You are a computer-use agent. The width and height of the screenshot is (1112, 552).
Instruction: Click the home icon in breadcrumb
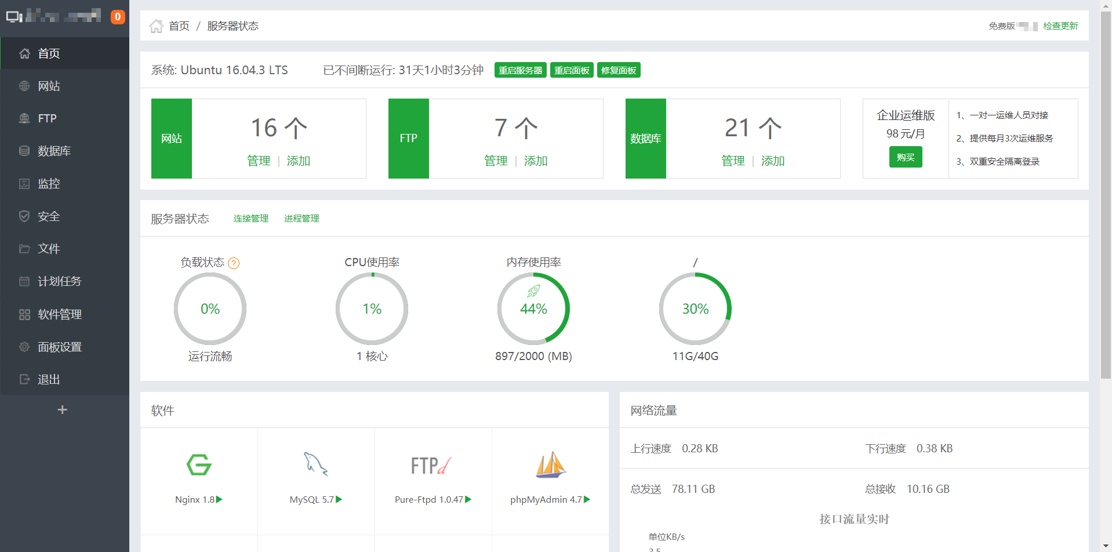[x=156, y=26]
